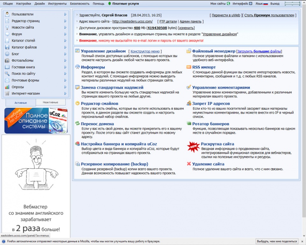
Task: Expand the Пользователи submenu arrow
Action: 65,14
